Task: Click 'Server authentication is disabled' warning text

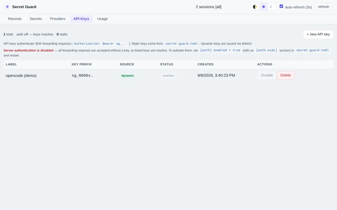Action: click(x=28, y=50)
